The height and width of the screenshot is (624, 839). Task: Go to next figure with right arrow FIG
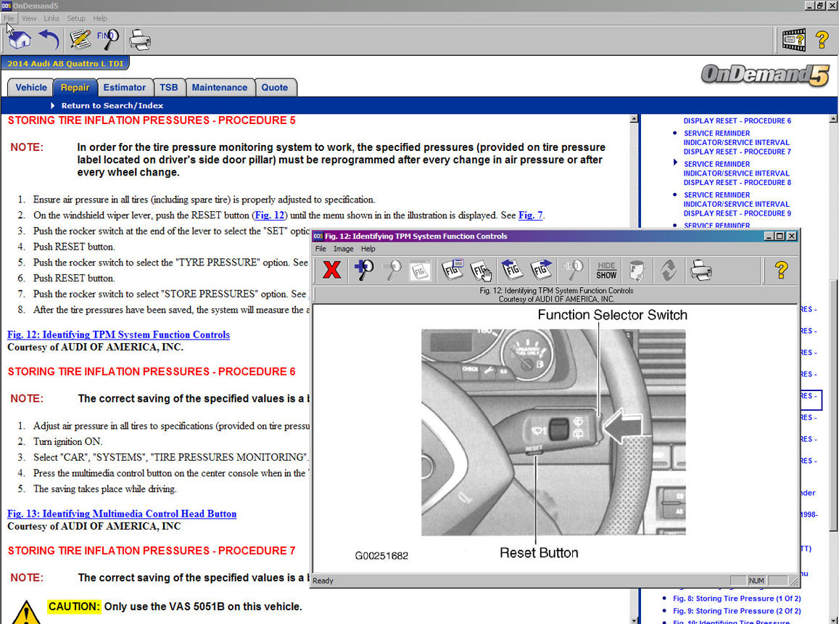pyautogui.click(x=541, y=270)
